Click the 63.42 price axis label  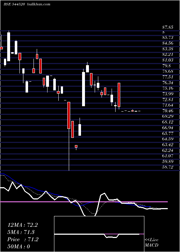[x=168, y=144]
